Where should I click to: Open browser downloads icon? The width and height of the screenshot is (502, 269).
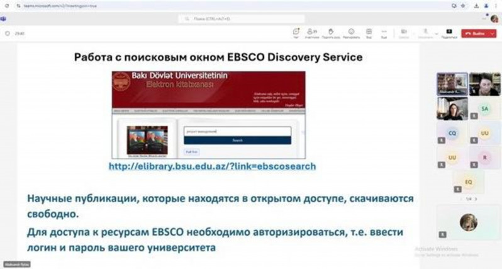coord(477,6)
